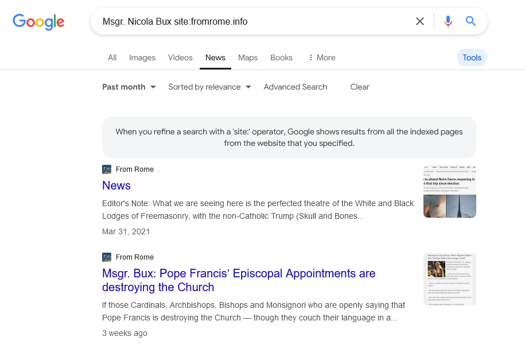Clear the search box with the X icon
Image resolution: width=525 pixels, height=348 pixels.
tap(419, 21)
